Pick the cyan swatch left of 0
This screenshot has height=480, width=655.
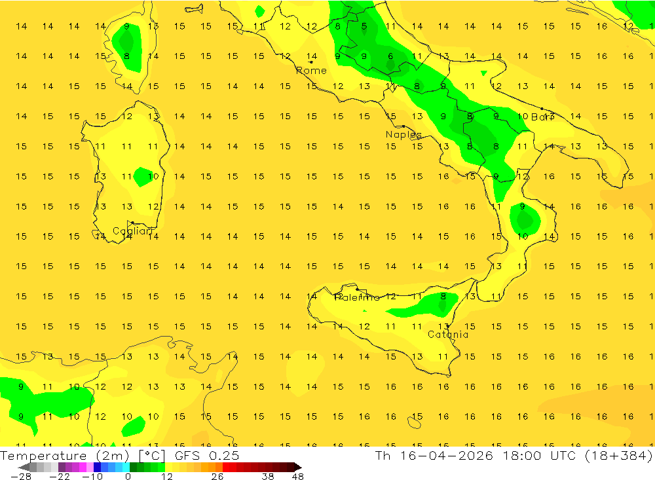point(126,467)
